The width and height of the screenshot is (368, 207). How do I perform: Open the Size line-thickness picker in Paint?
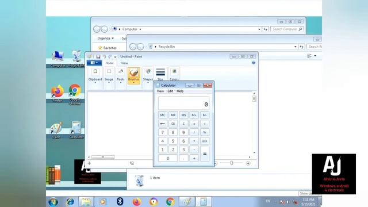160,74
